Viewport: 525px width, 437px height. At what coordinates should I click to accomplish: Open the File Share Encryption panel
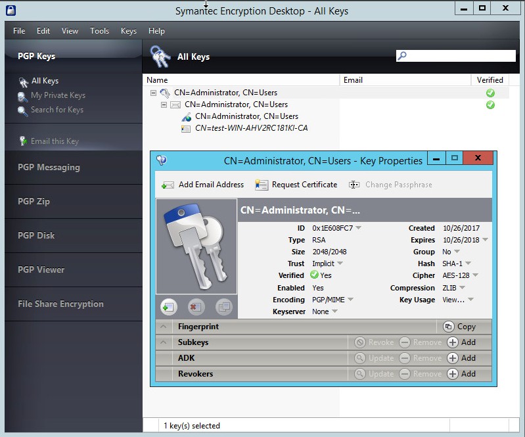[74, 304]
